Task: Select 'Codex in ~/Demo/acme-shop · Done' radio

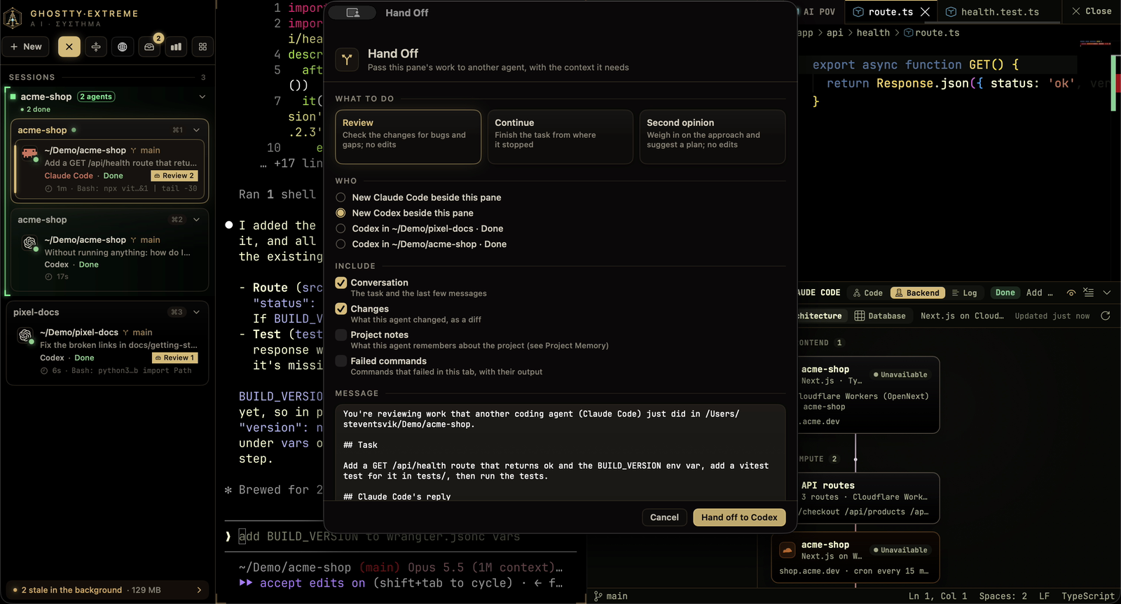Action: point(341,244)
